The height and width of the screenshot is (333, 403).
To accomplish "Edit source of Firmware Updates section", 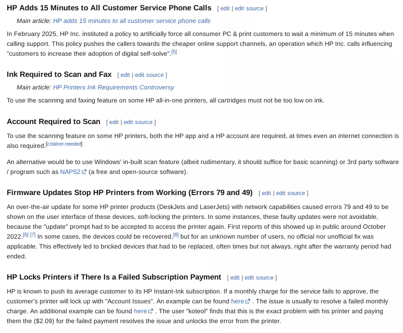I will click(x=291, y=193).
